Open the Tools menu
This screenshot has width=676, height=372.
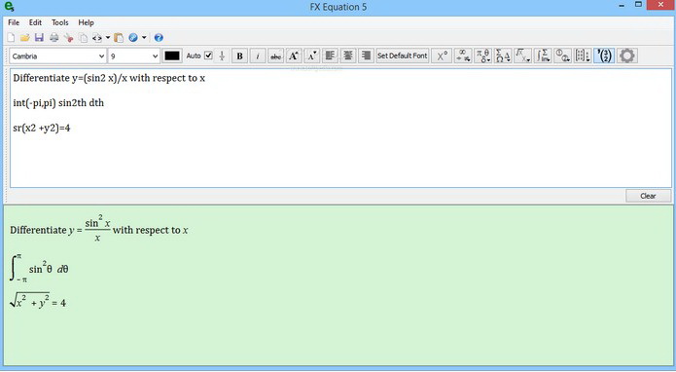pyautogui.click(x=60, y=22)
